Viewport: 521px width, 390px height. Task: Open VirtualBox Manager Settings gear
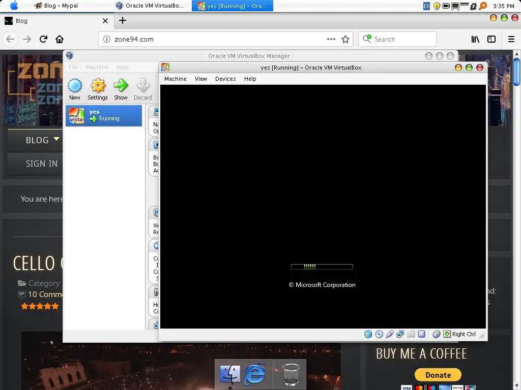click(98, 85)
